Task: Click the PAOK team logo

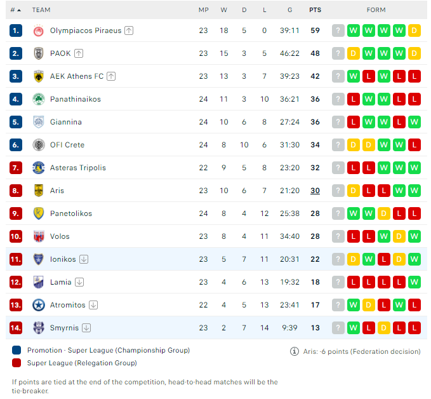Action: 39,53
